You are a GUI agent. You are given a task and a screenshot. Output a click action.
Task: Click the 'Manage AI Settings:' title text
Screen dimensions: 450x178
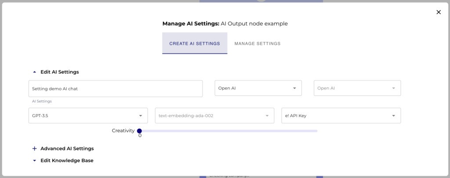coord(191,24)
